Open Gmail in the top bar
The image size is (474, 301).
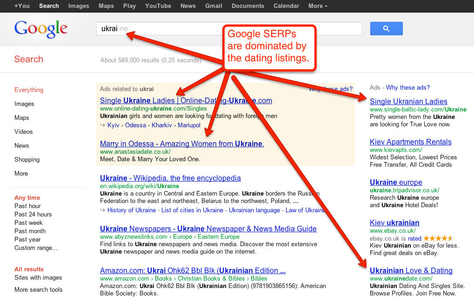pos(214,6)
